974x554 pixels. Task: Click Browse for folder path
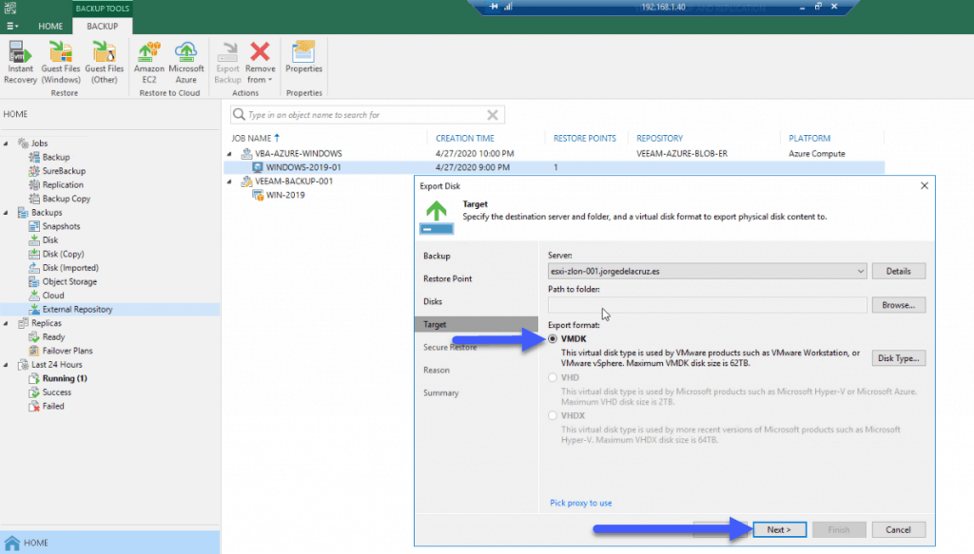pos(898,305)
